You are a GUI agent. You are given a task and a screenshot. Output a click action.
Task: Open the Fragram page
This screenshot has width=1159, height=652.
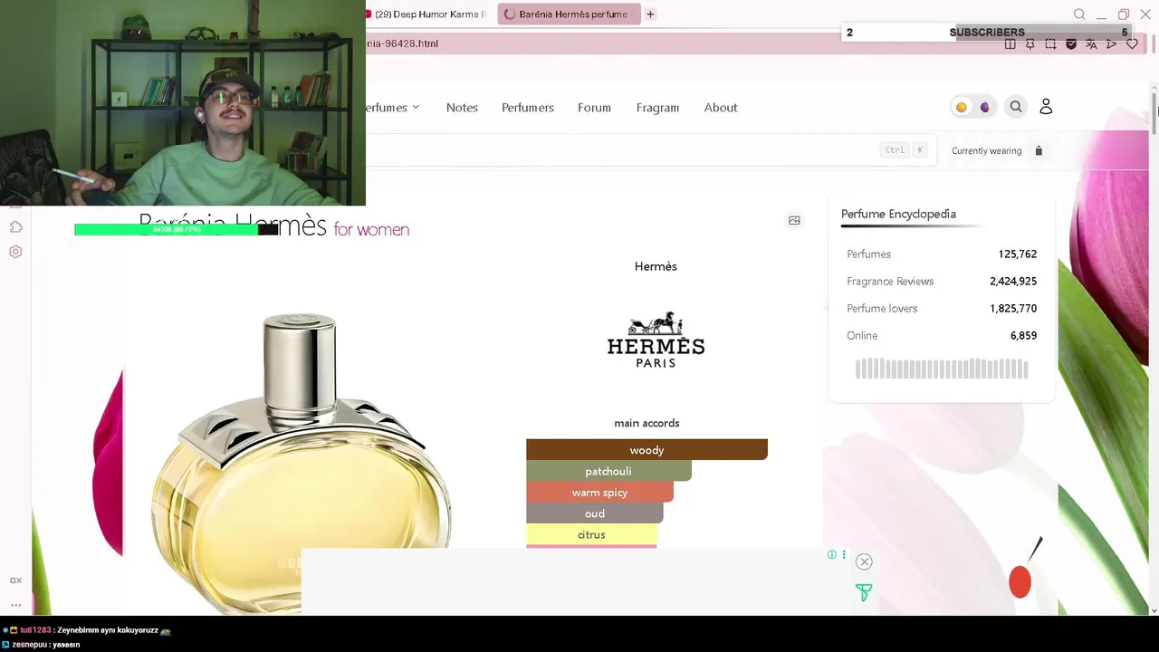(657, 107)
